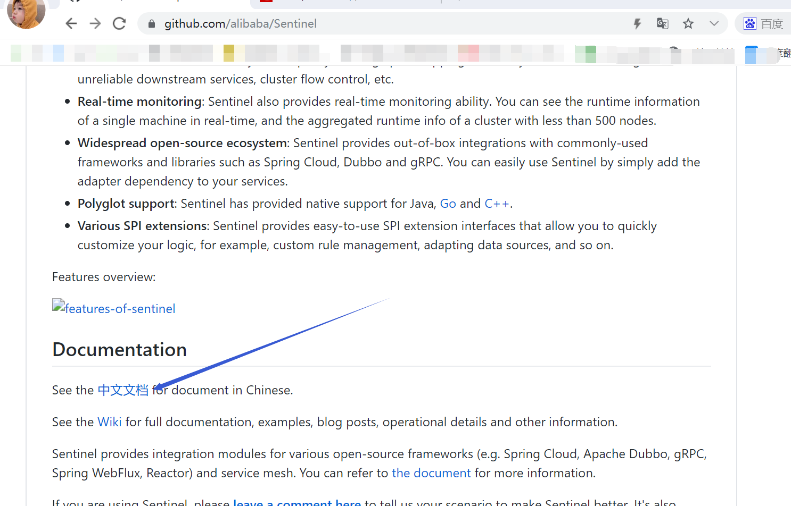Click the 'Various SPI extensions' bold text

tap(142, 226)
